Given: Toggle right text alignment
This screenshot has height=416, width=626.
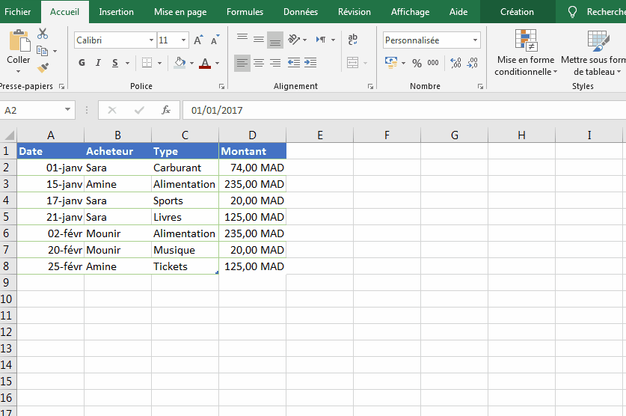Looking at the screenshot, I should point(275,63).
